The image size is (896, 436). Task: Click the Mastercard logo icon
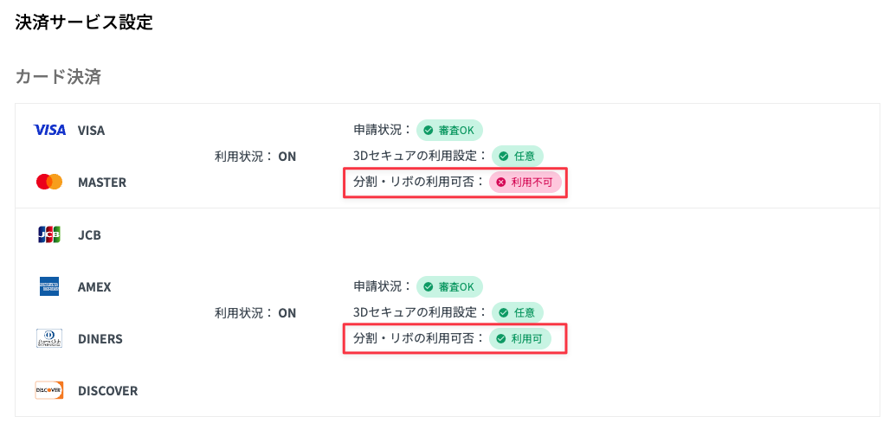(x=49, y=183)
